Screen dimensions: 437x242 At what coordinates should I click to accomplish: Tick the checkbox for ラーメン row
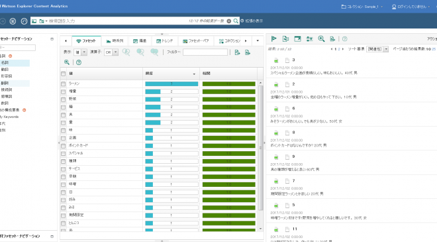coord(64,84)
